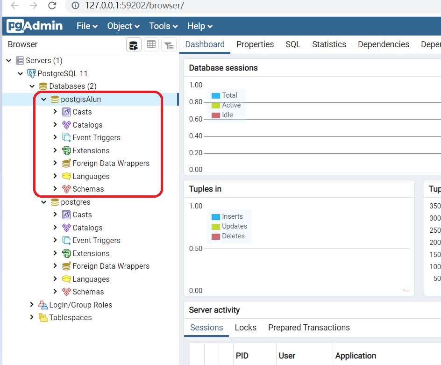This screenshot has width=441, height=365.
Task: Click the Schemas icon under postgres
Action: (66, 292)
